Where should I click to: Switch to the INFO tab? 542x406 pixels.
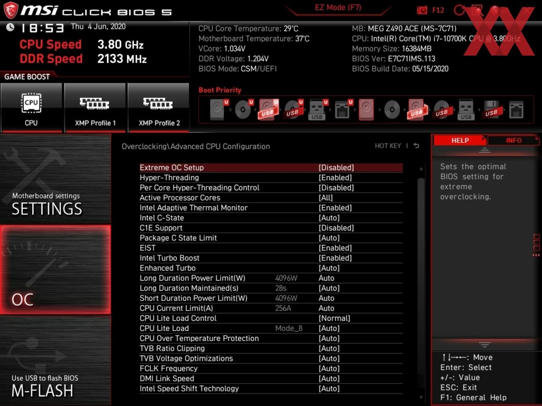click(x=514, y=140)
